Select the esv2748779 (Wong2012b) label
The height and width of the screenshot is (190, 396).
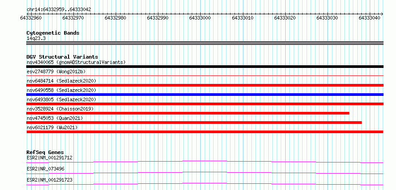56,71
